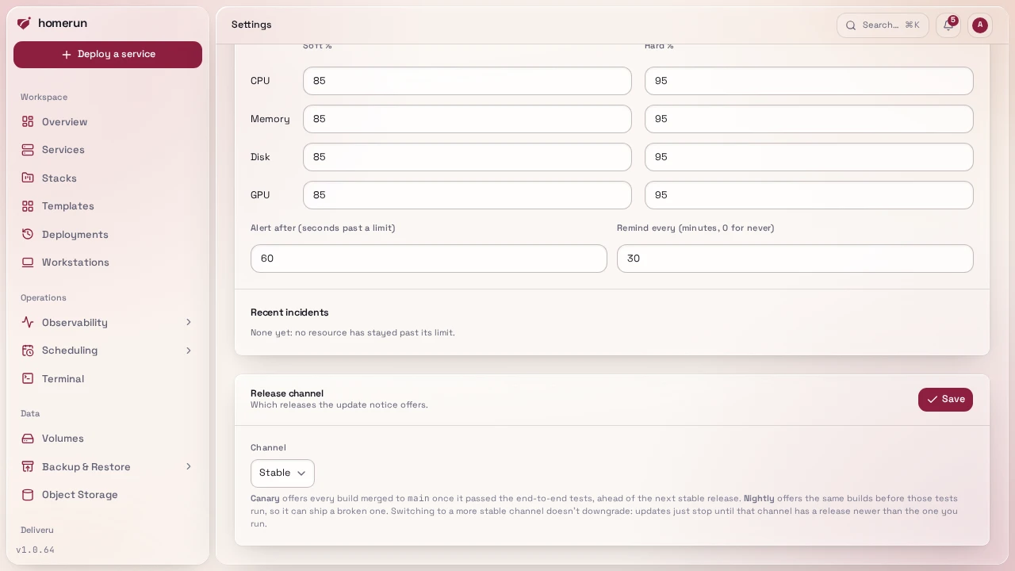Expand the Backup & Restore chevron
The width and height of the screenshot is (1015, 571).
click(x=189, y=466)
